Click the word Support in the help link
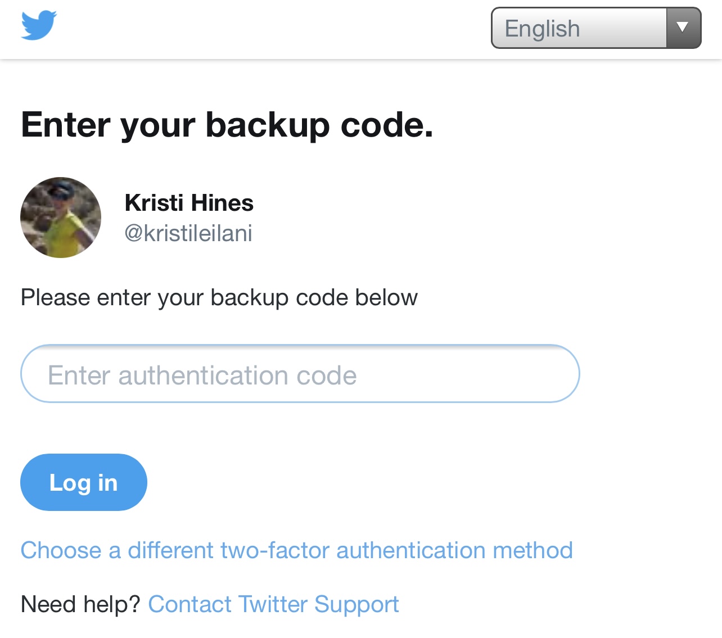 (357, 605)
